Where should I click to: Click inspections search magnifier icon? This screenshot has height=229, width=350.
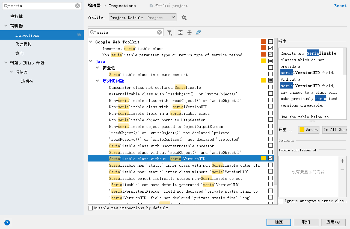[93, 32]
